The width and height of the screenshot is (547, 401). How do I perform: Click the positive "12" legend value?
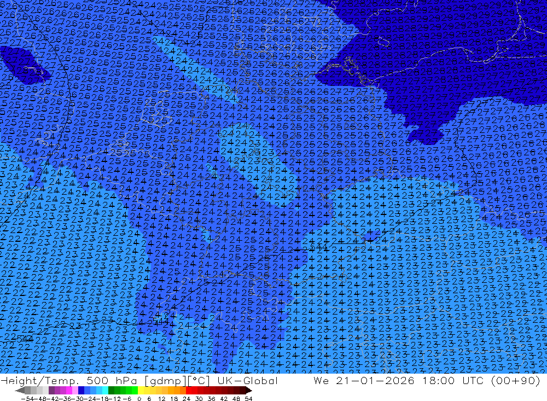161,399
